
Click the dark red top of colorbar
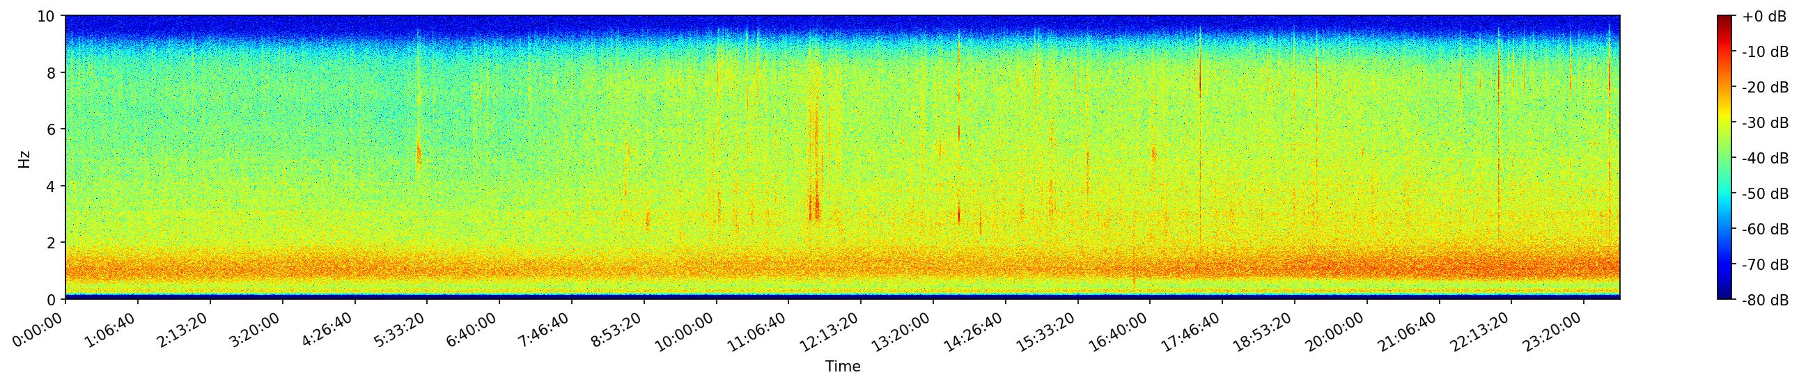[x=1724, y=19]
